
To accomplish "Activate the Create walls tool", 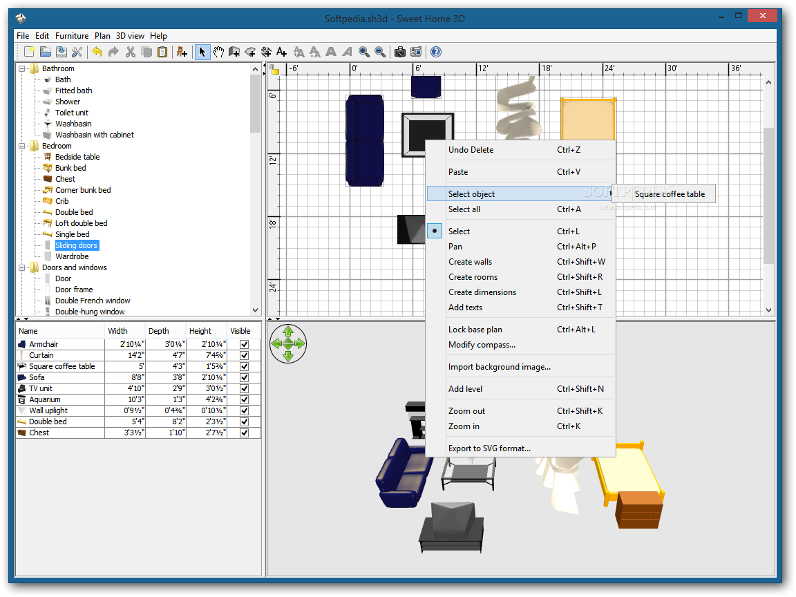I will [234, 52].
